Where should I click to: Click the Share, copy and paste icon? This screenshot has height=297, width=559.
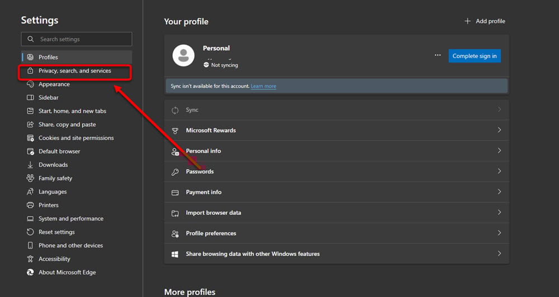[30, 124]
